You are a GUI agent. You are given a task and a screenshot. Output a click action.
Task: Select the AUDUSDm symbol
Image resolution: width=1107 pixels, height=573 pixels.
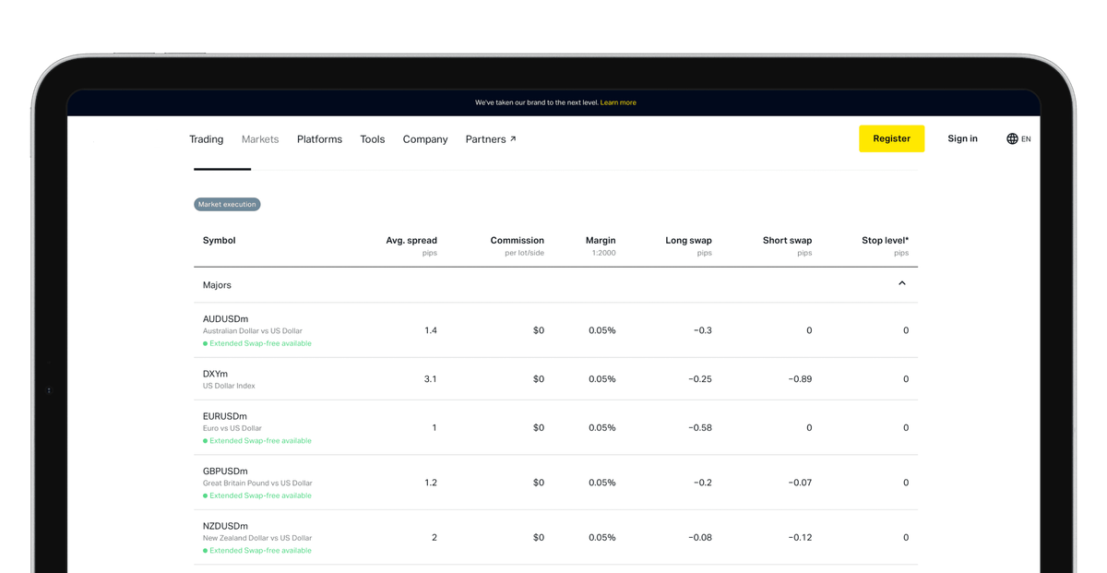click(x=225, y=319)
